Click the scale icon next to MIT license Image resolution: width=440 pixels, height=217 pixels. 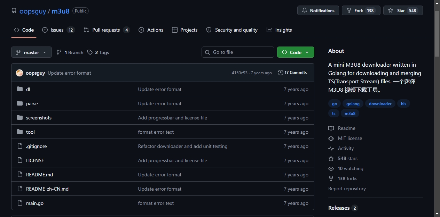point(331,138)
